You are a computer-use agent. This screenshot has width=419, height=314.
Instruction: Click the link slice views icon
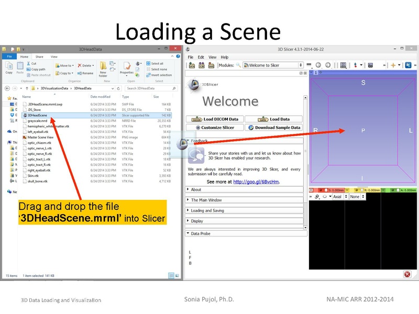(317, 197)
